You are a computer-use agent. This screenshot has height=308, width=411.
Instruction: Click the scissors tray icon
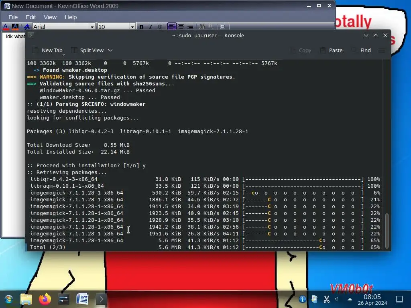tap(327, 299)
